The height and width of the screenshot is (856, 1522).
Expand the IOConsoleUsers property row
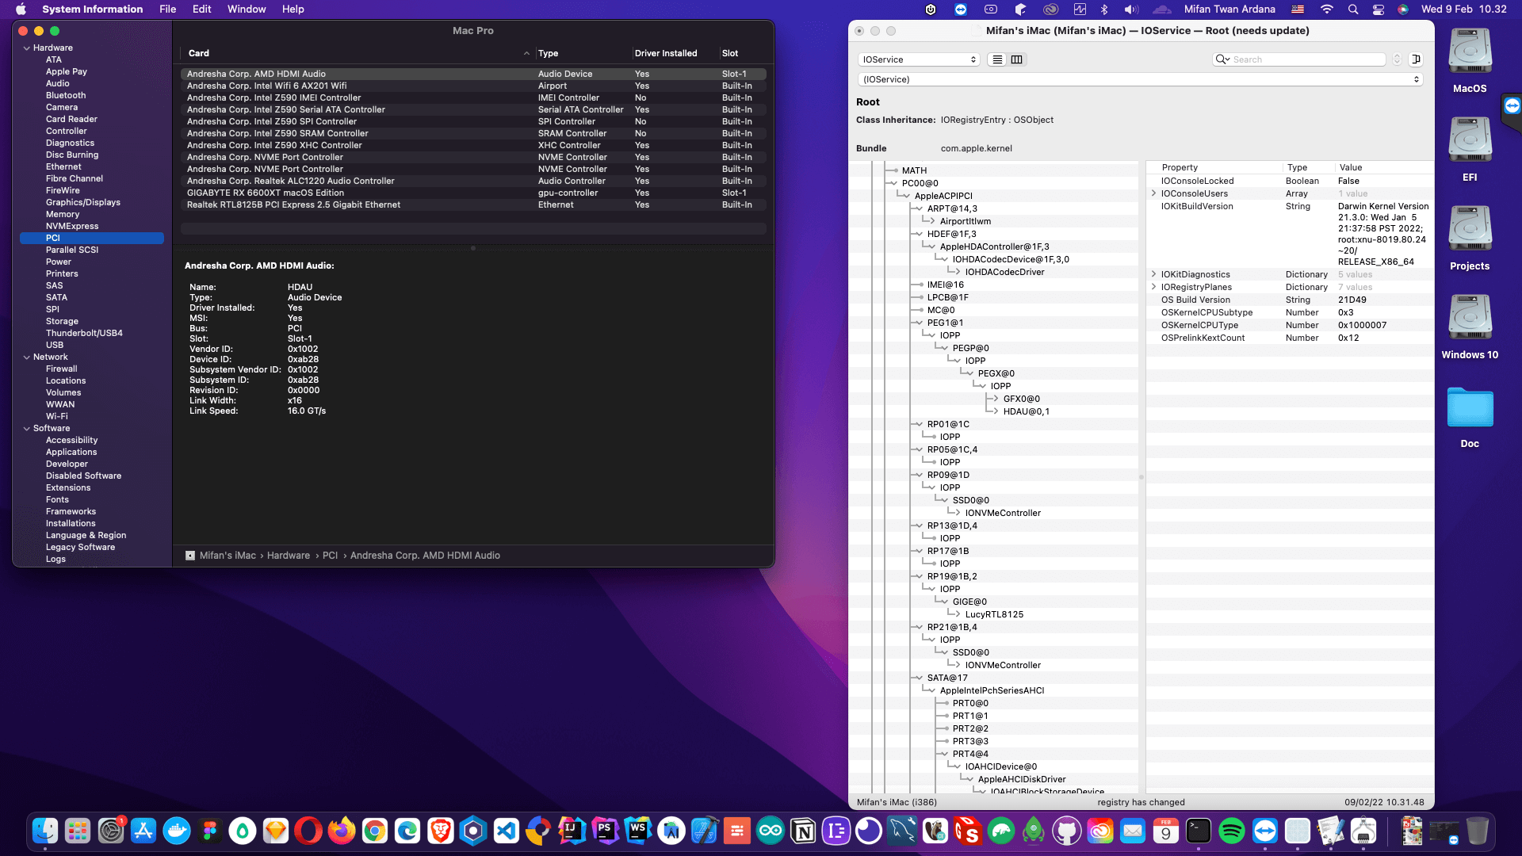point(1153,193)
